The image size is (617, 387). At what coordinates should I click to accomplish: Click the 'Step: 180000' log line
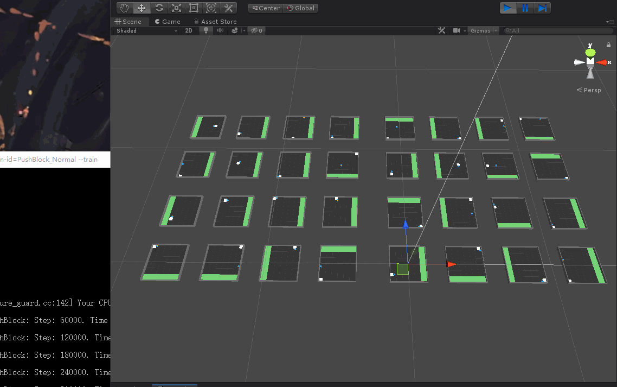coord(55,355)
